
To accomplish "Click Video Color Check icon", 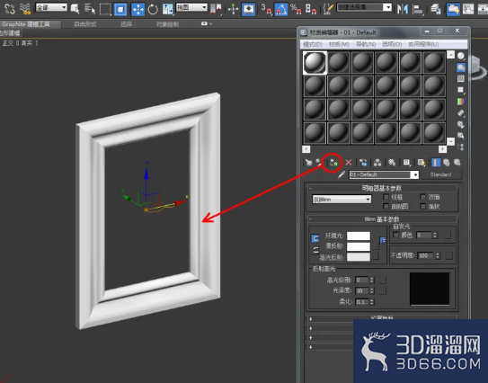I will pyautogui.click(x=461, y=102).
